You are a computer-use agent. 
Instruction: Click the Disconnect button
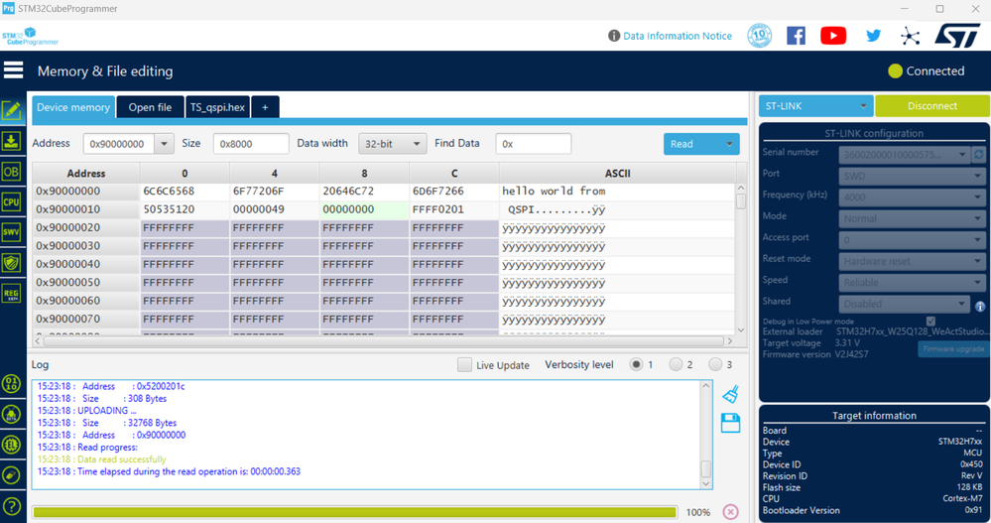click(x=932, y=105)
